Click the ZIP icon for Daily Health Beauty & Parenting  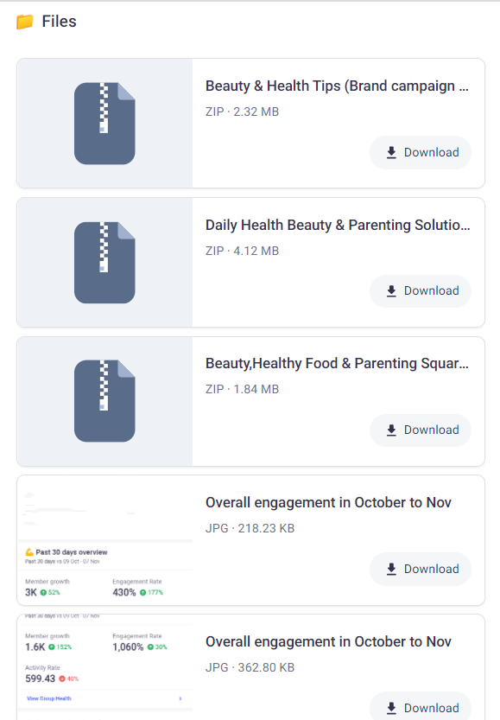click(x=104, y=263)
